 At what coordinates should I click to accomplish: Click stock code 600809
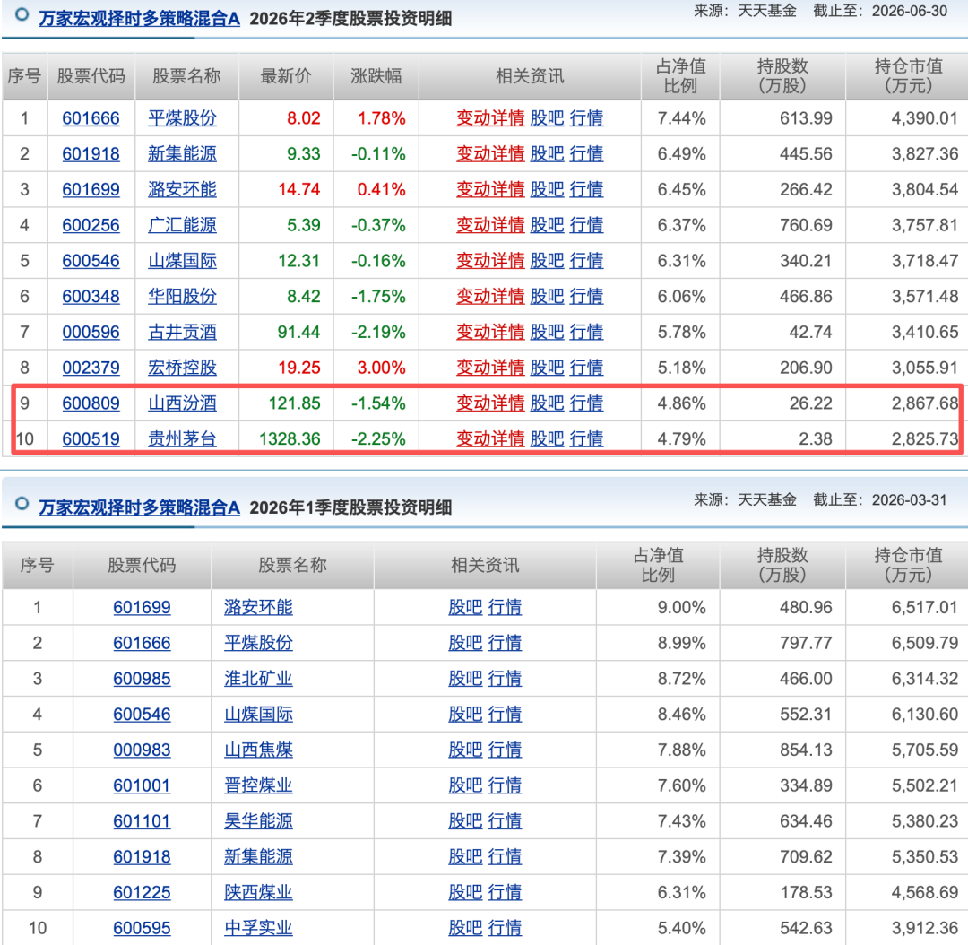[x=91, y=403]
